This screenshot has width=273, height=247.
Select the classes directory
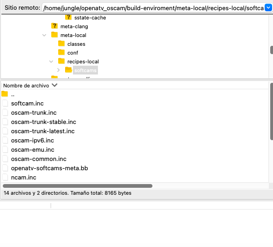pos(76,44)
